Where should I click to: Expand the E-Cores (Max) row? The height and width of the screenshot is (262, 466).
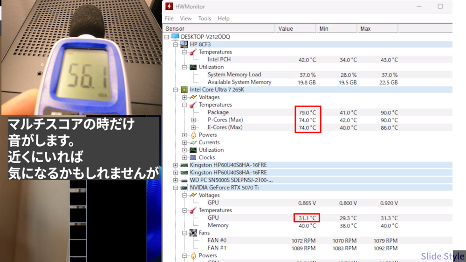pos(193,128)
